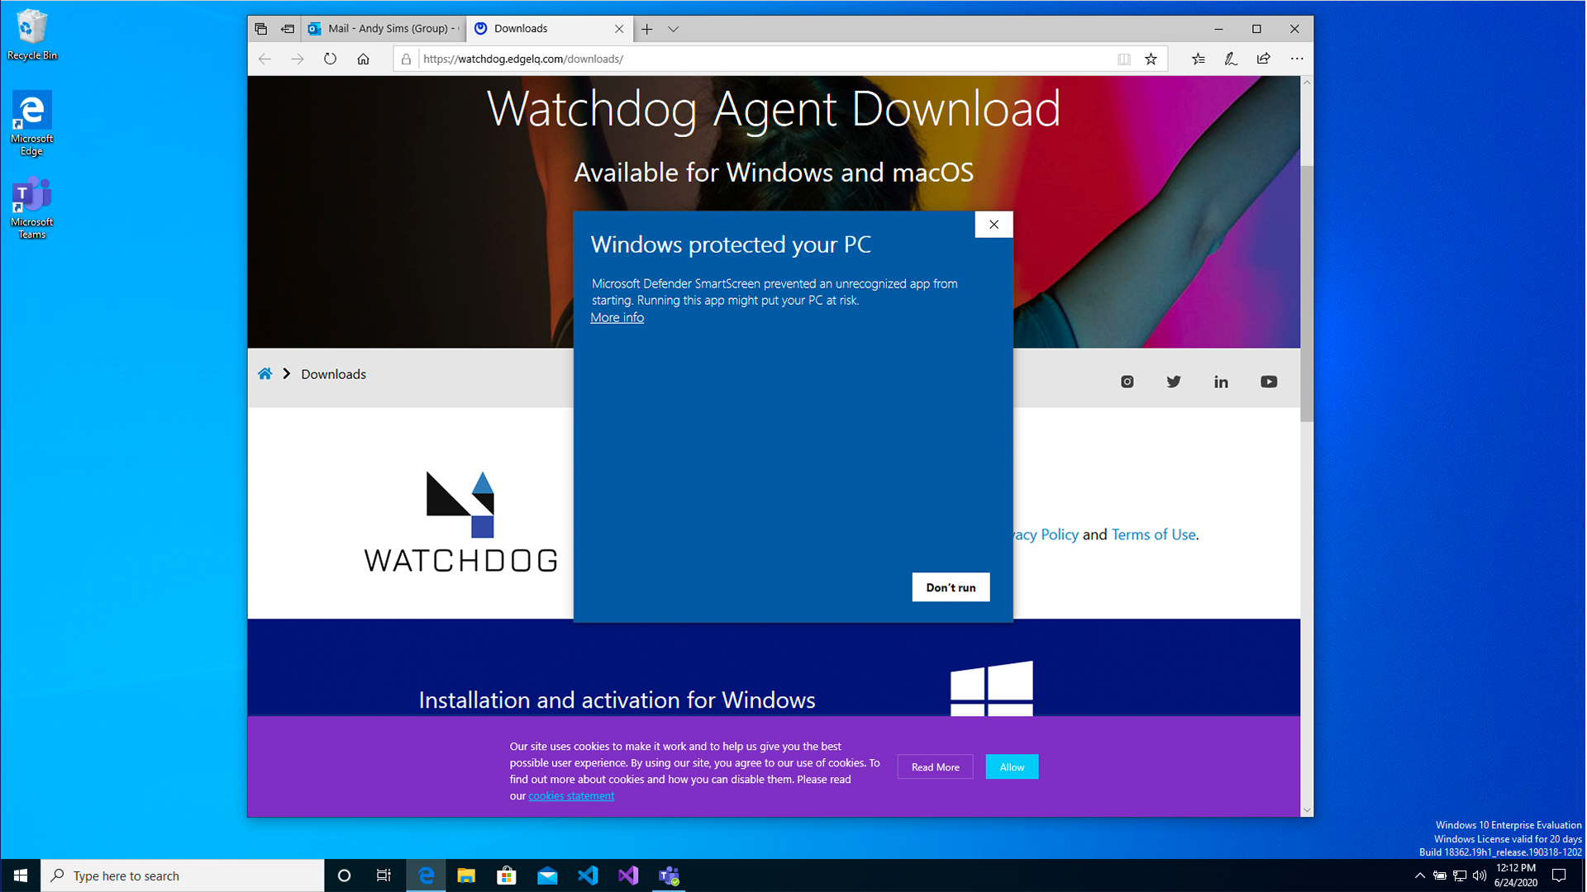This screenshot has height=892, width=1587.
Task: Open Edge Settings and more menu
Action: [x=1297, y=59]
